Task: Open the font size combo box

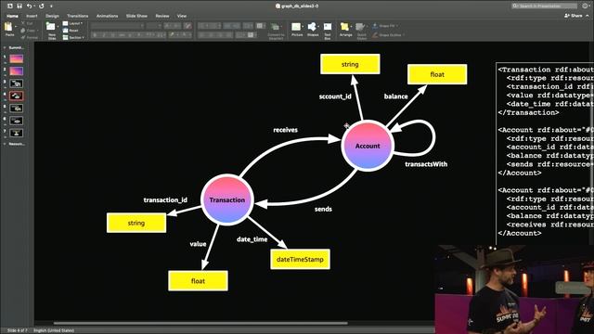Action: coord(154,26)
